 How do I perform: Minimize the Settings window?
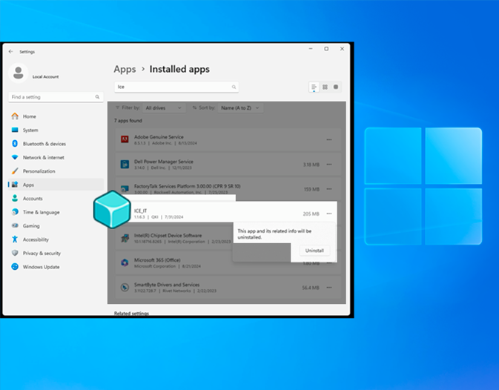click(x=311, y=49)
